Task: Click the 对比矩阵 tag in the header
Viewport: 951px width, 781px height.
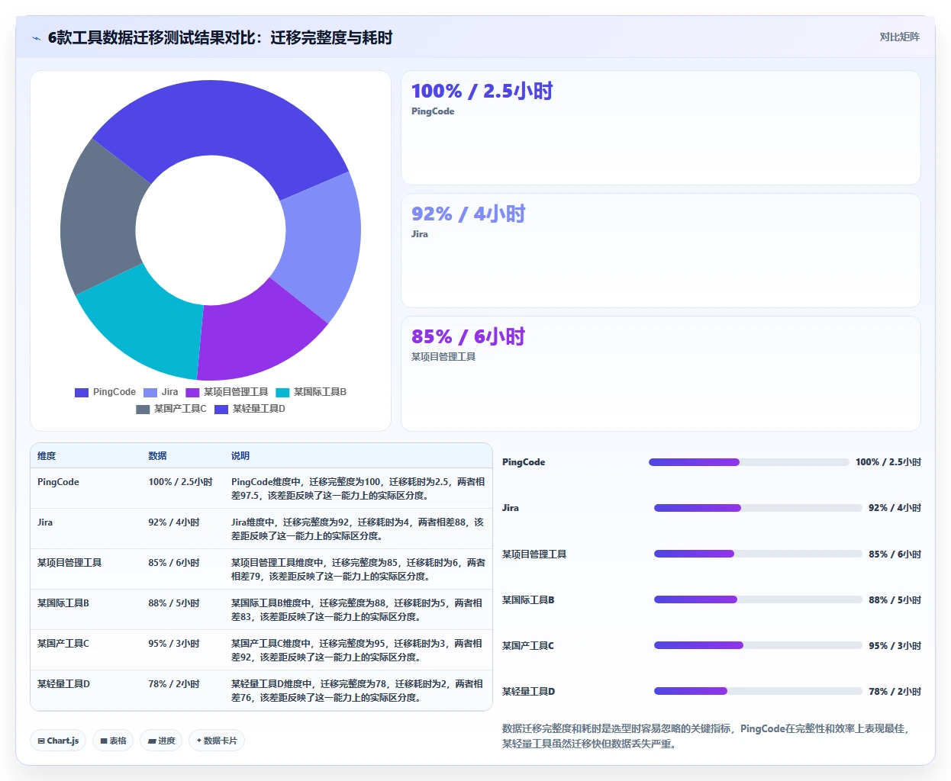Action: (x=899, y=37)
